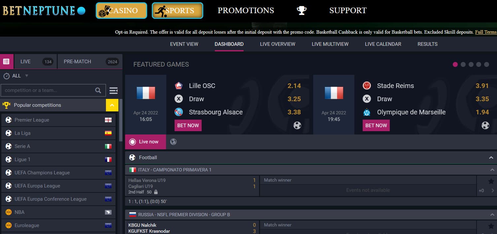This screenshot has height=234, width=497.
Task: Open the LIVE CALENDAR tab
Action: 383,44
